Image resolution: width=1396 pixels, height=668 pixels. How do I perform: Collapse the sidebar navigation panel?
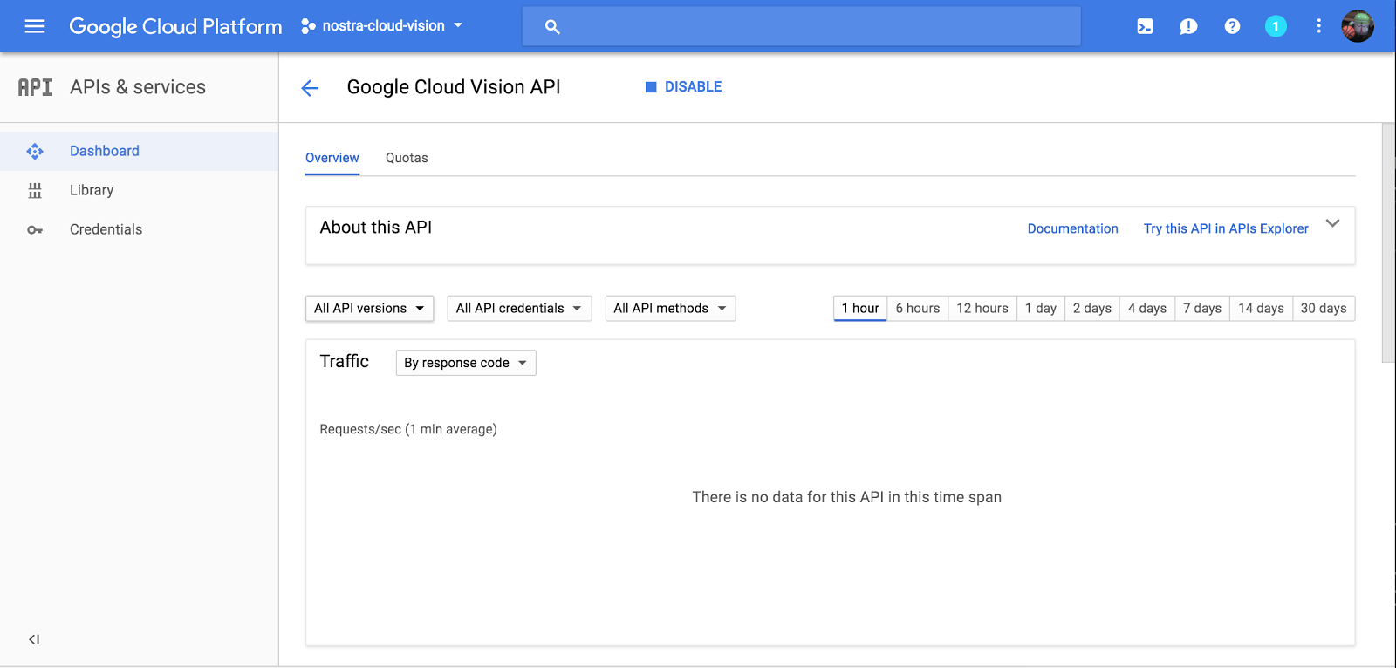(x=34, y=639)
